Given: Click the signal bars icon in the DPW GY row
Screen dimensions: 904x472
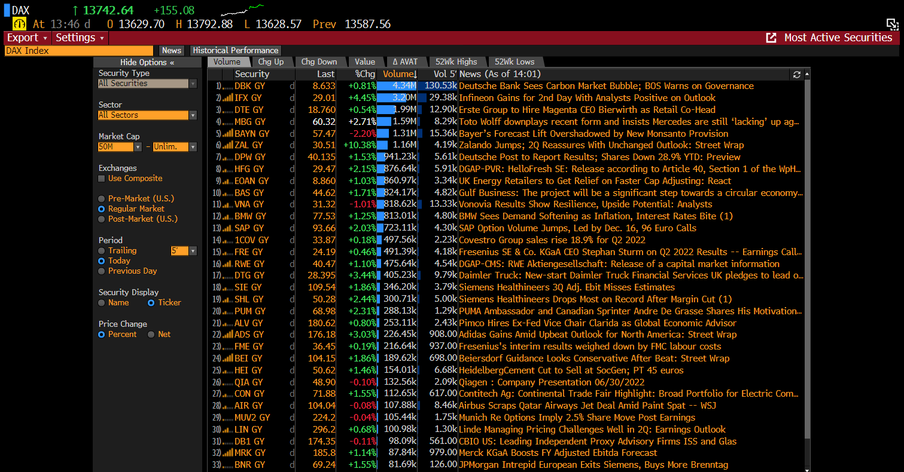Looking at the screenshot, I should (x=227, y=157).
